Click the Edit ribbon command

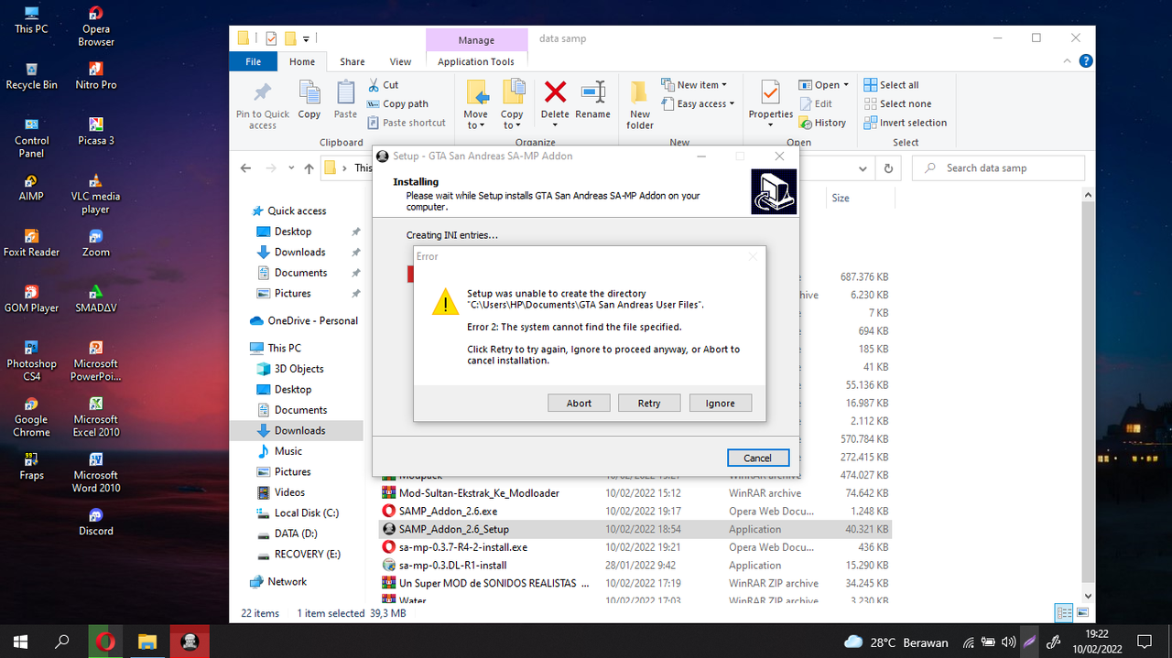(x=816, y=104)
